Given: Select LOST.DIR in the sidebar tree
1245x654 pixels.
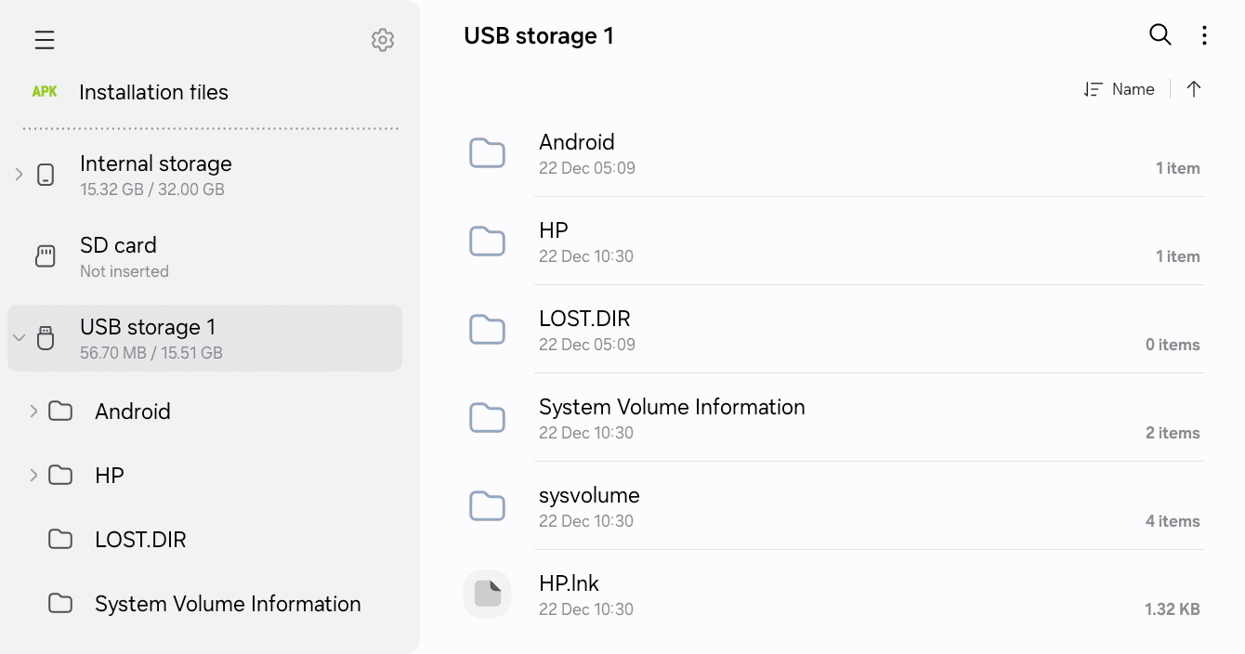Looking at the screenshot, I should pos(140,540).
